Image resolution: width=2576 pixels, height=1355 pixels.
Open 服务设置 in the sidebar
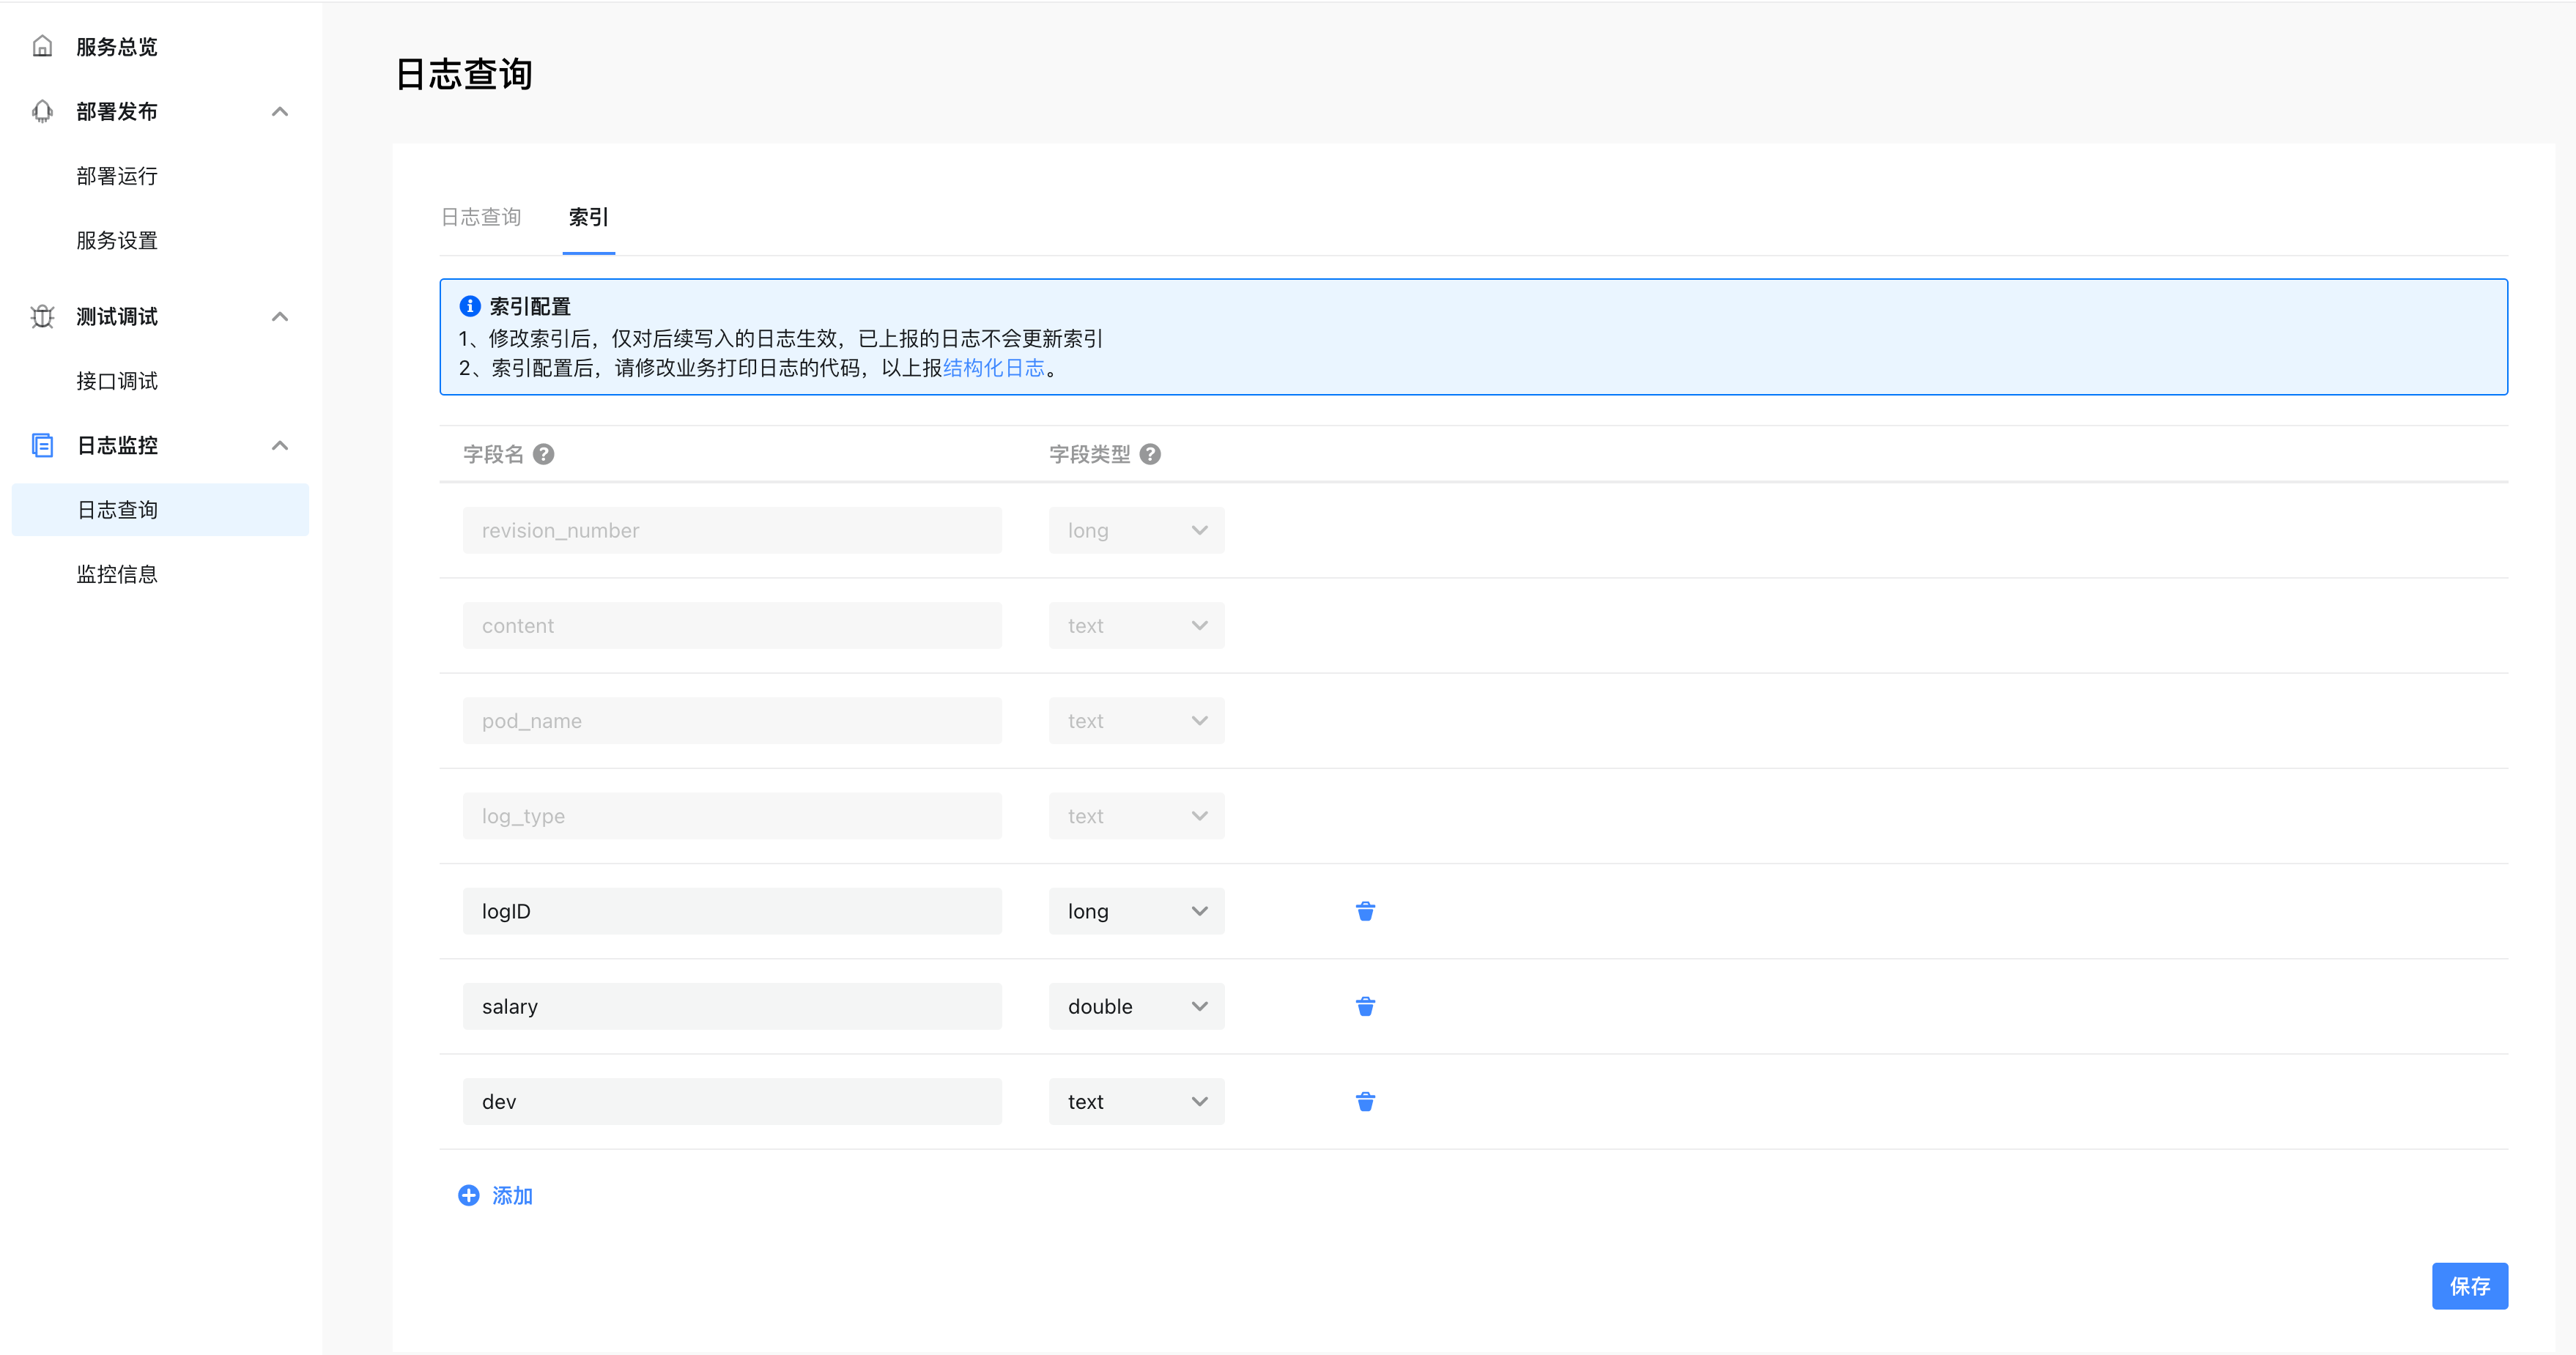117,240
